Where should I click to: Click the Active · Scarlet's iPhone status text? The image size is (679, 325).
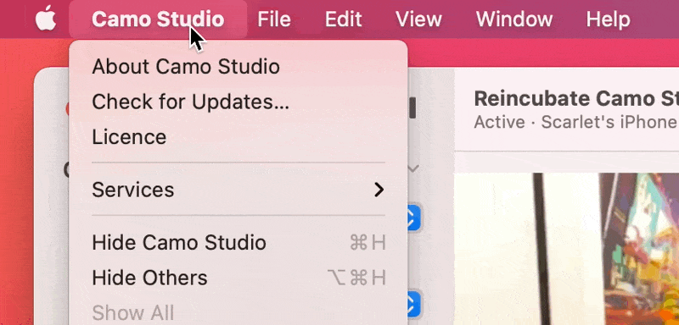[x=576, y=122]
